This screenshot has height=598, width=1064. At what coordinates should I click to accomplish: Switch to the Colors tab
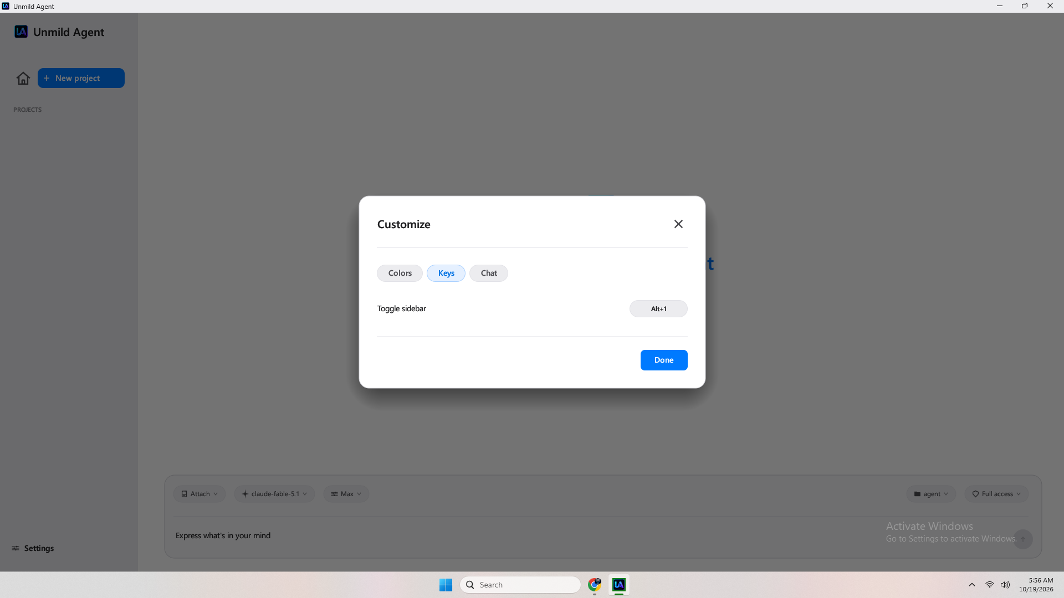point(400,273)
